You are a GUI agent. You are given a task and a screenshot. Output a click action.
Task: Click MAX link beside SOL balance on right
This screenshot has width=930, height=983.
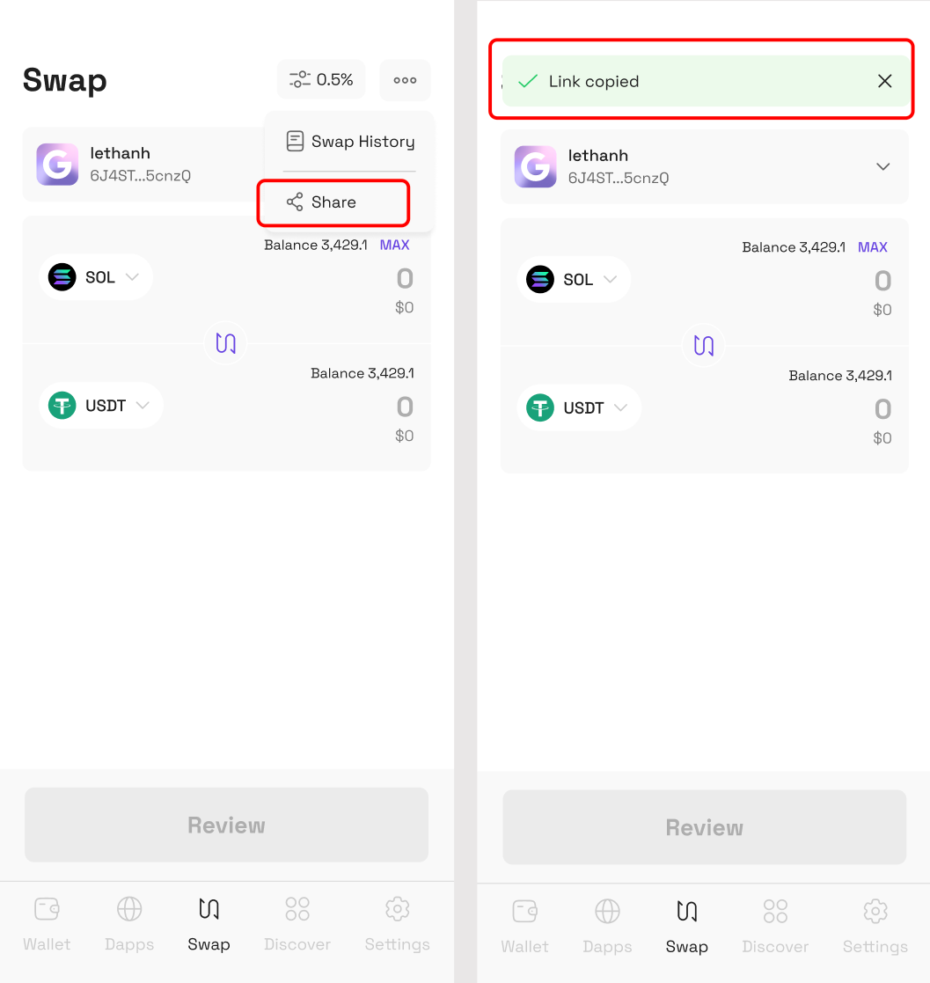(872, 247)
